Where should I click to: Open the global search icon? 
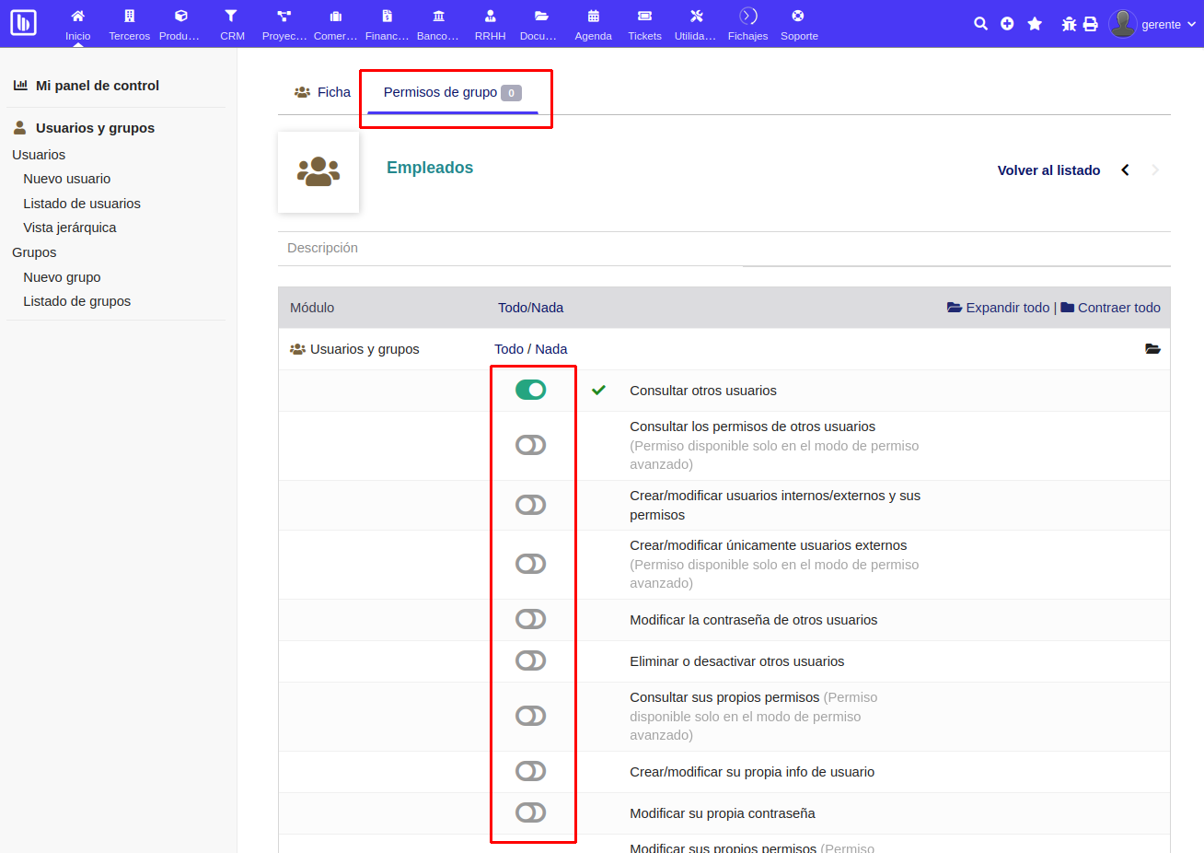[980, 23]
